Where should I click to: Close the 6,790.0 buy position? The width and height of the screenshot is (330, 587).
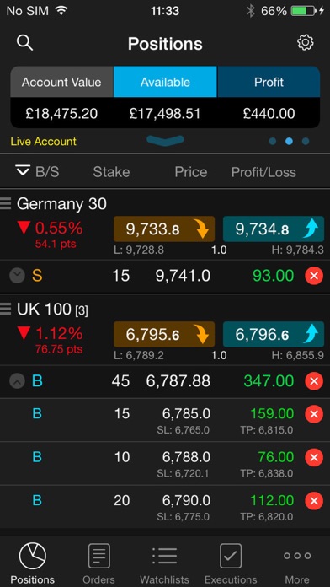314,500
